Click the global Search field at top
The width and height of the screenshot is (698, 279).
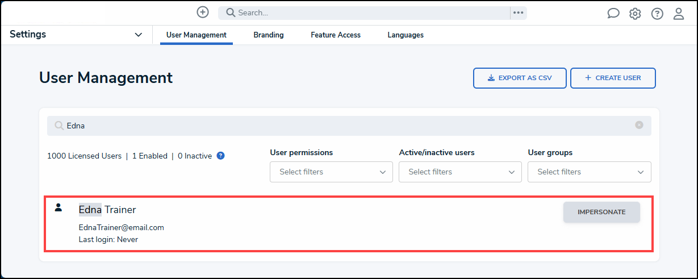(x=364, y=13)
